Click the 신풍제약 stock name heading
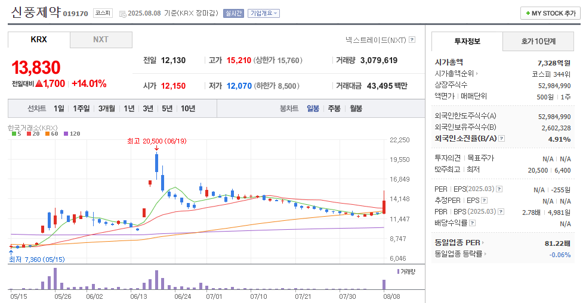 [36, 13]
